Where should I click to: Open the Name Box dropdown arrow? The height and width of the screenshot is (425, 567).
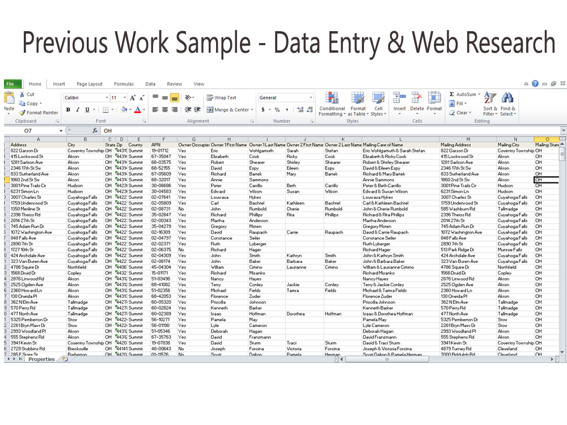click(61, 130)
